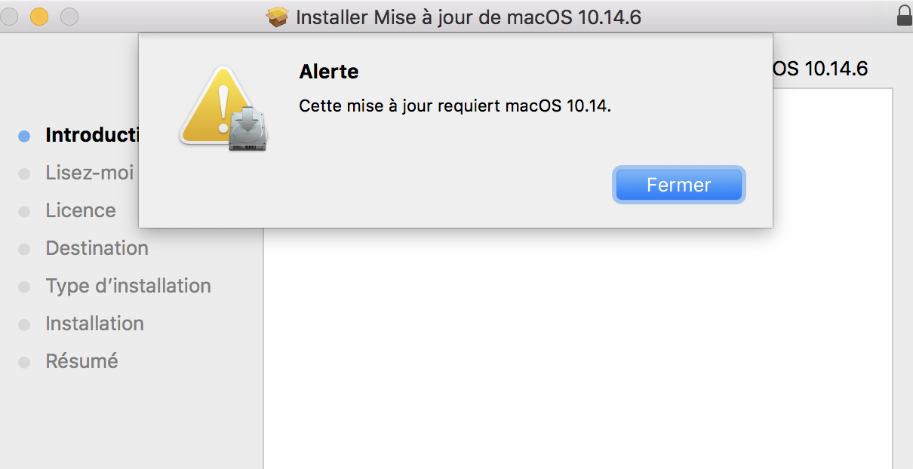Click the Installer window title text
Screen dimensions: 913x469
(468, 17)
